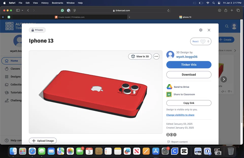Open Designs in sidebar
The image size is (244, 158).
click(13, 77)
